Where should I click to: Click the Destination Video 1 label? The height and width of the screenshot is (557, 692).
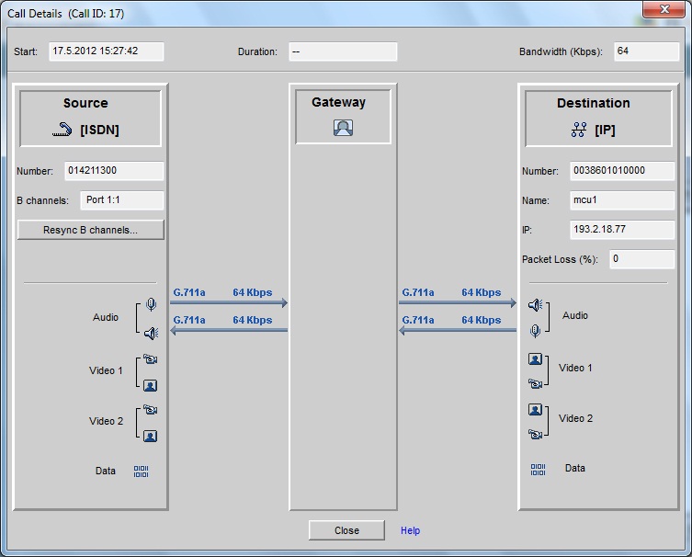[575, 368]
